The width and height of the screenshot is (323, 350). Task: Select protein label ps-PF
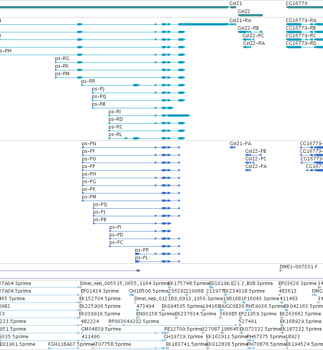point(88,151)
